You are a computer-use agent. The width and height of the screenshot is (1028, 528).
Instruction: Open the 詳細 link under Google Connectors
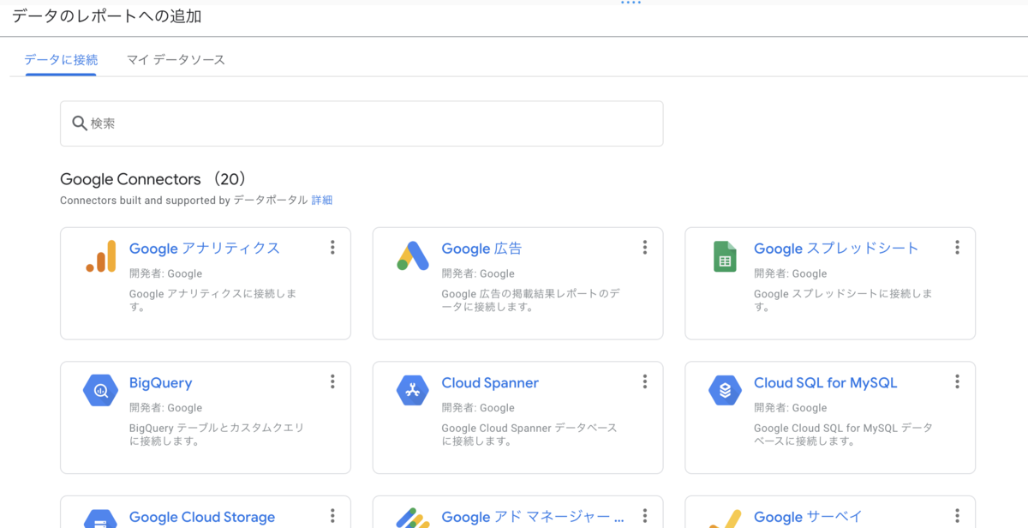322,200
